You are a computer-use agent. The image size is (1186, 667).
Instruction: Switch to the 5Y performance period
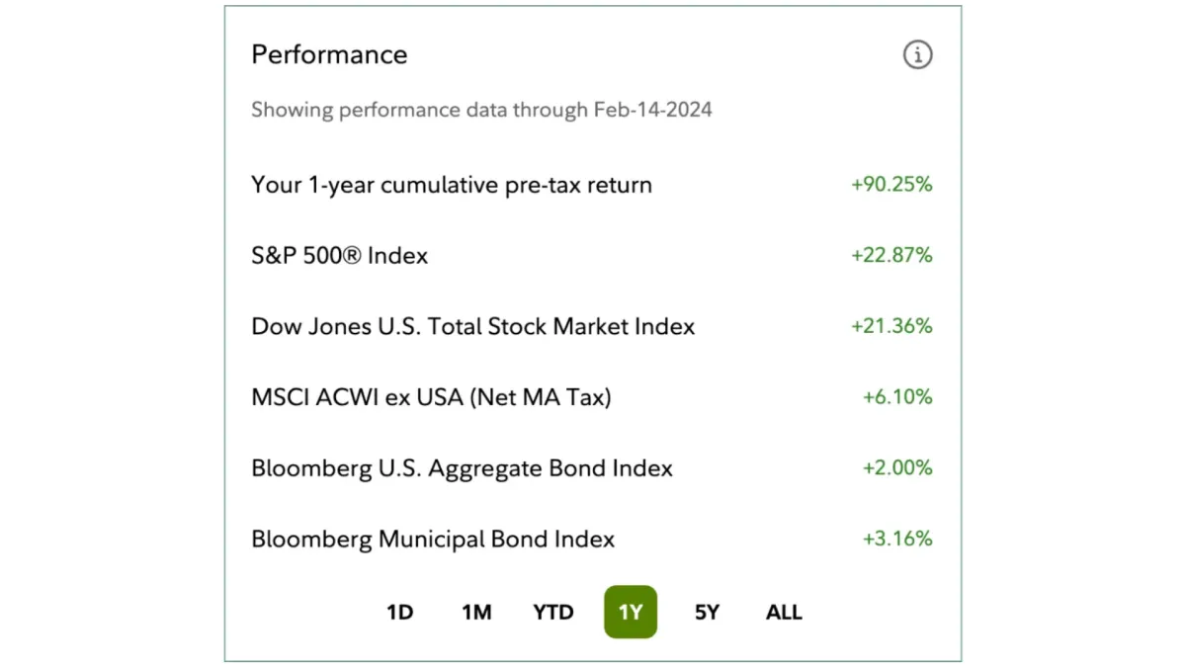click(x=706, y=612)
